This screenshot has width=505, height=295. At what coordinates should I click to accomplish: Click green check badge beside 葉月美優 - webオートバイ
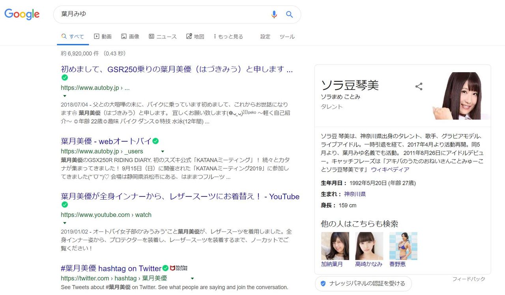[x=156, y=141]
